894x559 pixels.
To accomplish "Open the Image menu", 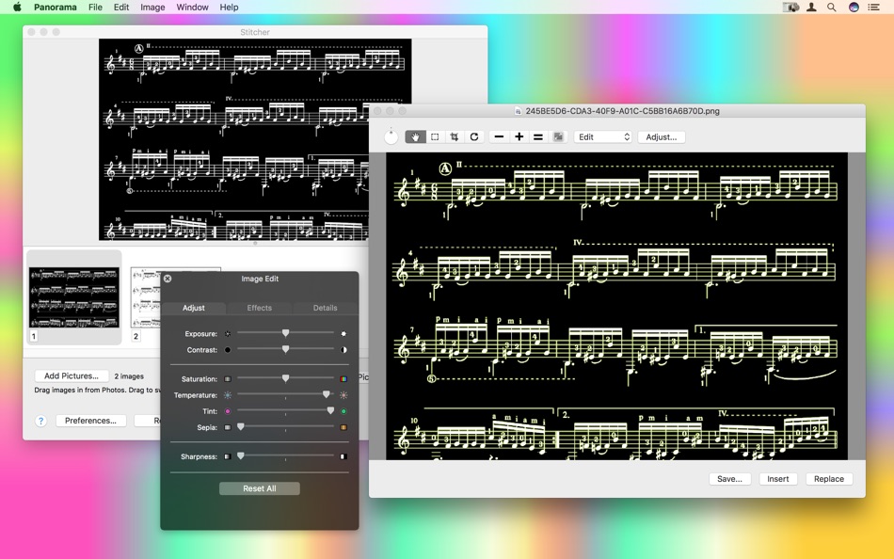I will [152, 7].
